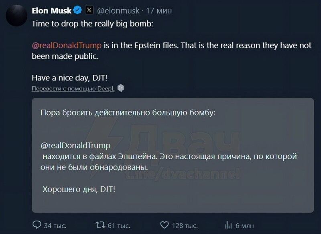This screenshot has width=321, height=234.
Task: Open the views bar chart icon
Action: (228, 225)
